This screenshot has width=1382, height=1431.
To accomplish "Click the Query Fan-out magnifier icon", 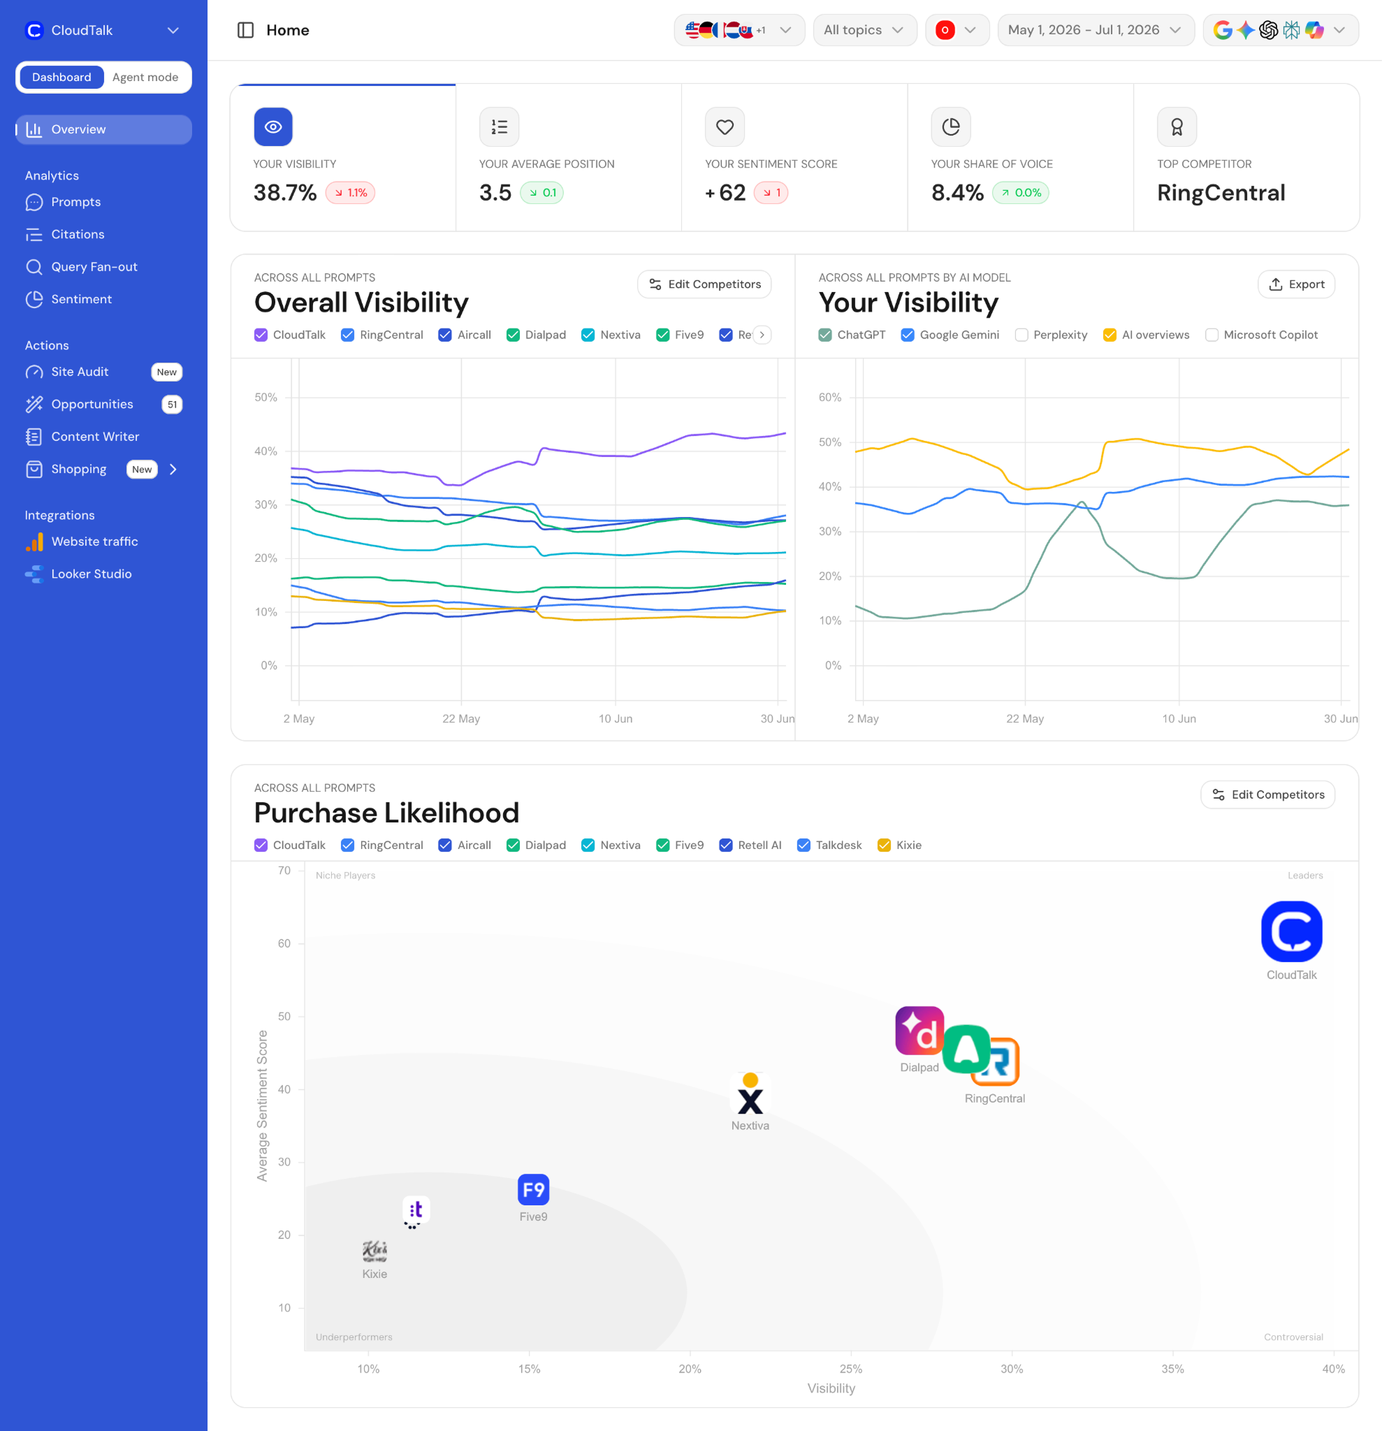I will coord(34,267).
